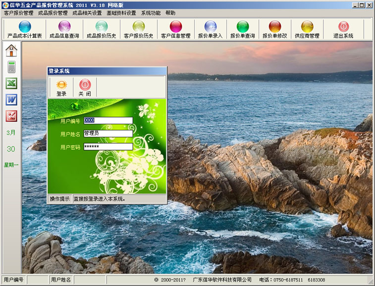Click 登录系统 dialog title bar
Screen dimensions: 375x286
click(x=107, y=71)
